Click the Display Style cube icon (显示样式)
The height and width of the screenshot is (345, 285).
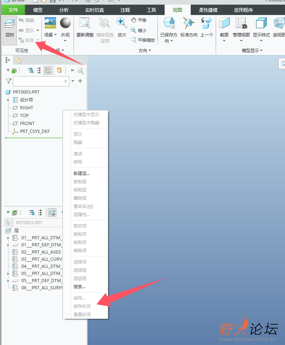pyautogui.click(x=261, y=23)
